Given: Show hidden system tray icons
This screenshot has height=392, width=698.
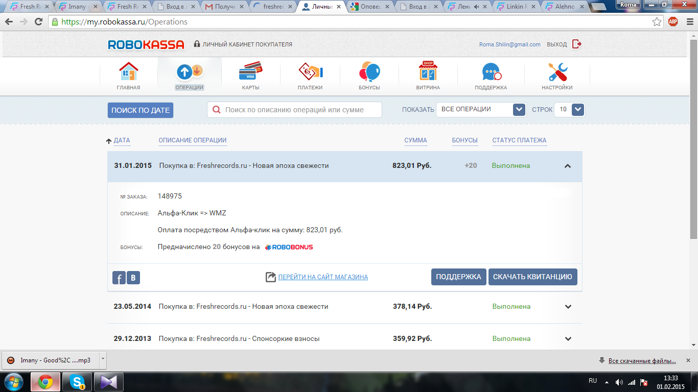Looking at the screenshot, I should click(x=607, y=382).
